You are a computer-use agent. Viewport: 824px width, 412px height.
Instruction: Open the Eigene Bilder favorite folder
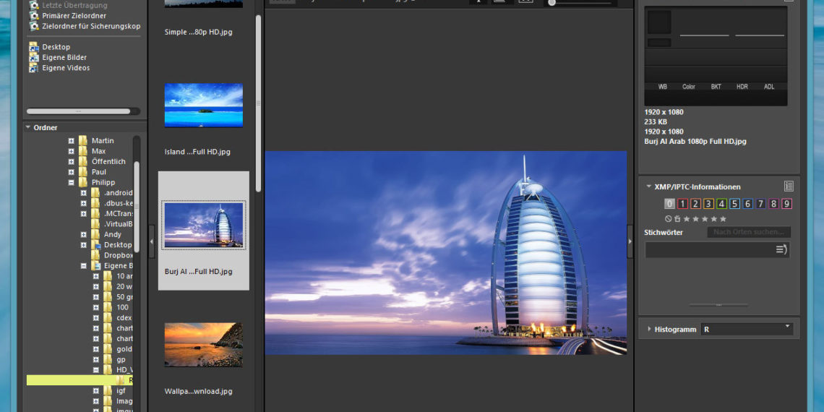click(59, 57)
